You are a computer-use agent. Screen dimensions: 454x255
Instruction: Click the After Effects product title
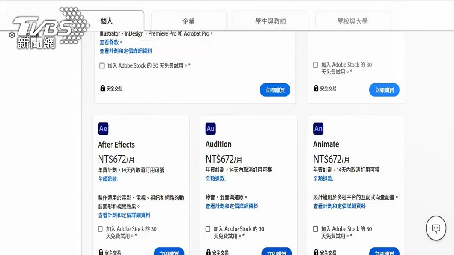point(116,145)
